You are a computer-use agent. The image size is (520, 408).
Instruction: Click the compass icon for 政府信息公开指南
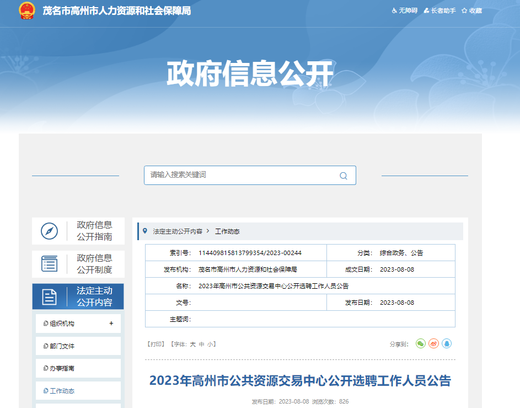(50, 231)
